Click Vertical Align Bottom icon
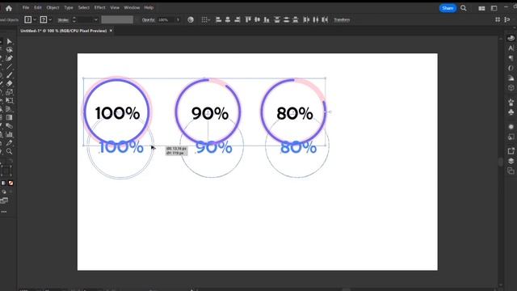Viewport: 517px width, 291px height. (x=267, y=19)
